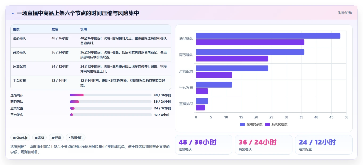Click the 说明 table column header
The image size is (363, 165).
(84, 29)
